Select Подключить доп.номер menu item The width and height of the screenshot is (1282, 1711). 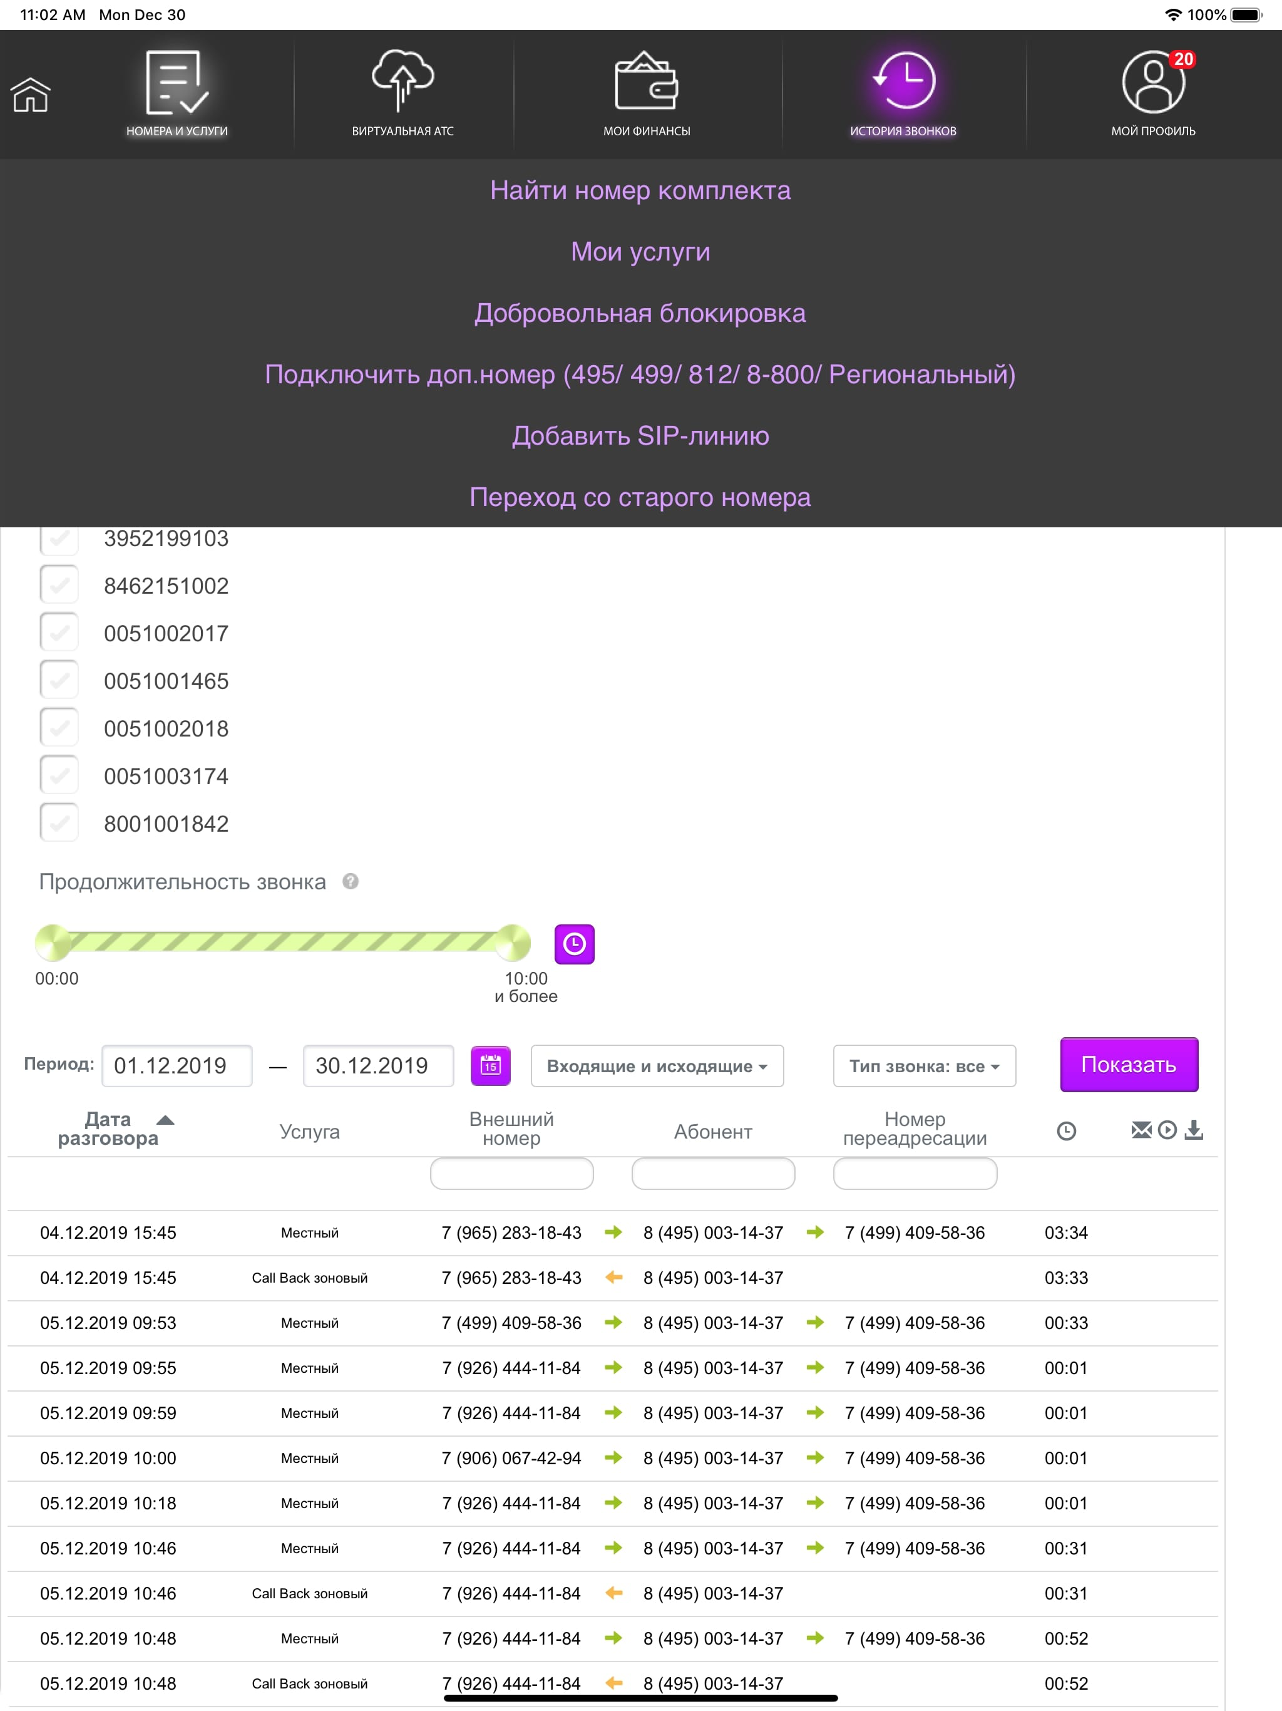click(640, 375)
